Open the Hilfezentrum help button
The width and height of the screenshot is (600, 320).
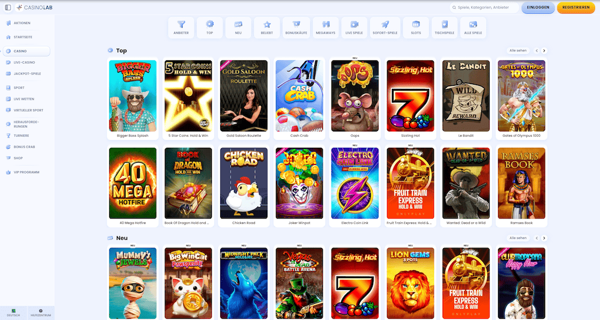tap(41, 313)
